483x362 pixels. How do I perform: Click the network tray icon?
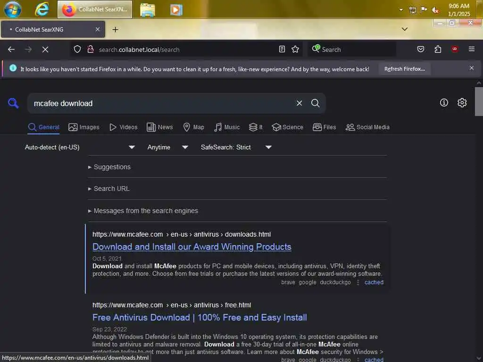pyautogui.click(x=412, y=10)
